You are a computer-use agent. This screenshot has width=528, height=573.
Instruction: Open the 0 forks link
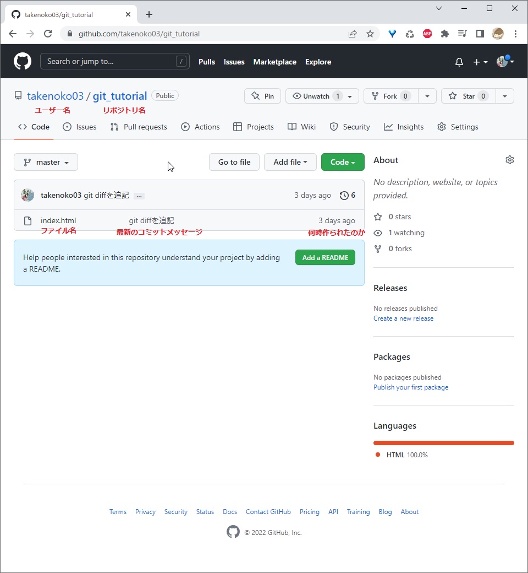click(x=393, y=248)
